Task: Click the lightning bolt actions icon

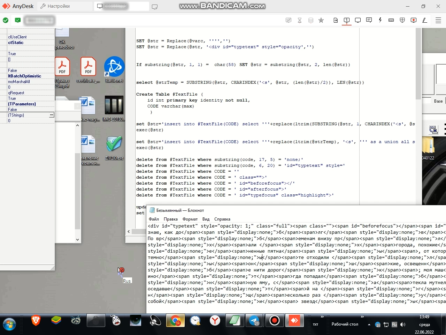Action: 380,20
